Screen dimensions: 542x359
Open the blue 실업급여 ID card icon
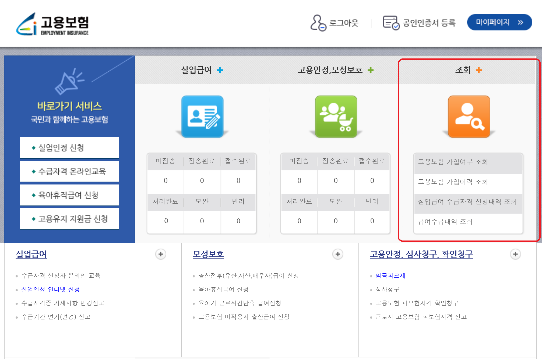click(x=202, y=116)
